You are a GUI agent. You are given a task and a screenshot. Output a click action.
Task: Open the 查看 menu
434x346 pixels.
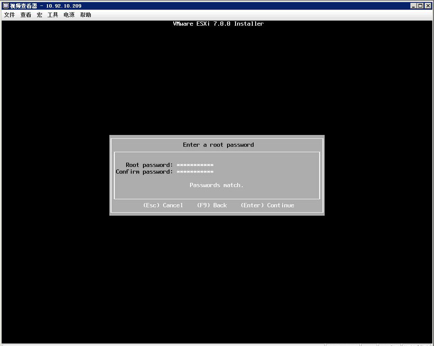click(26, 15)
